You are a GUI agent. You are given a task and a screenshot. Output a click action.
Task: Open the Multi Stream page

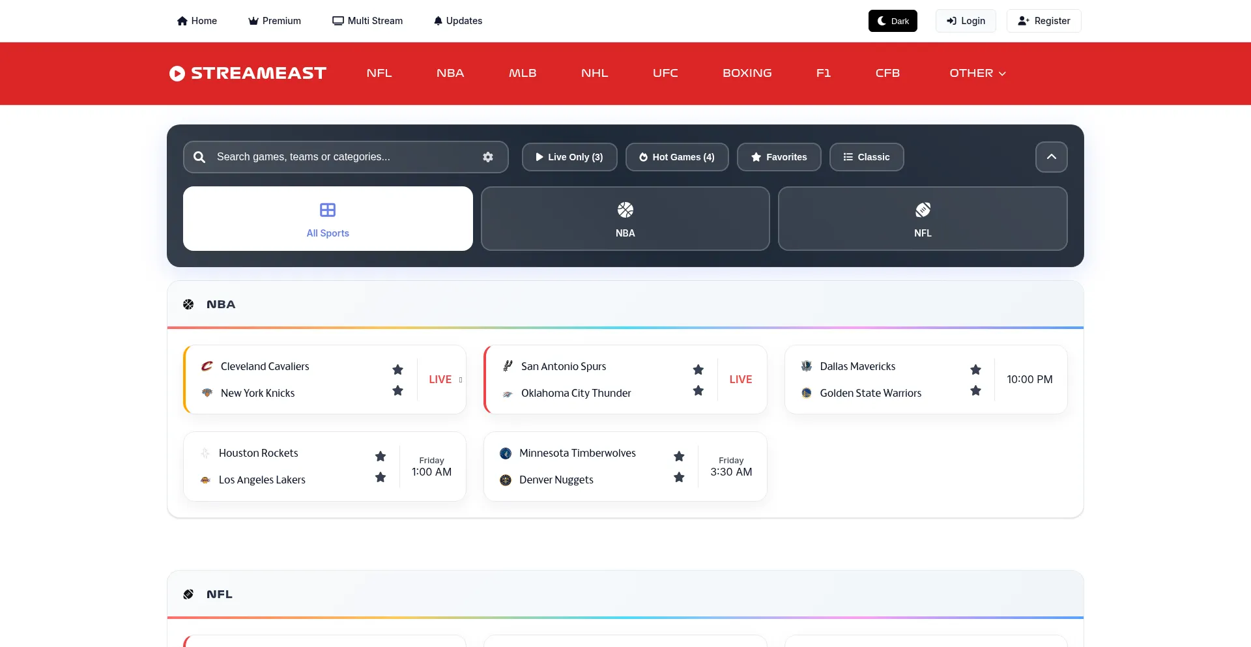coord(367,21)
